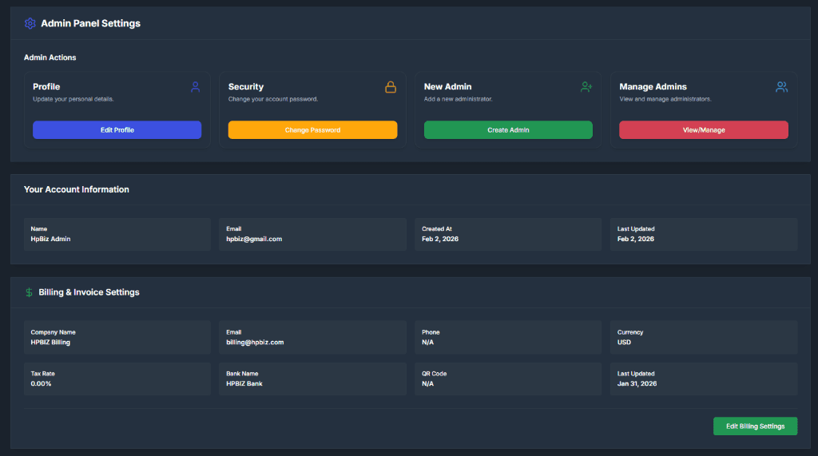
Task: Click Edit Billing Settings button
Action: [755, 426]
